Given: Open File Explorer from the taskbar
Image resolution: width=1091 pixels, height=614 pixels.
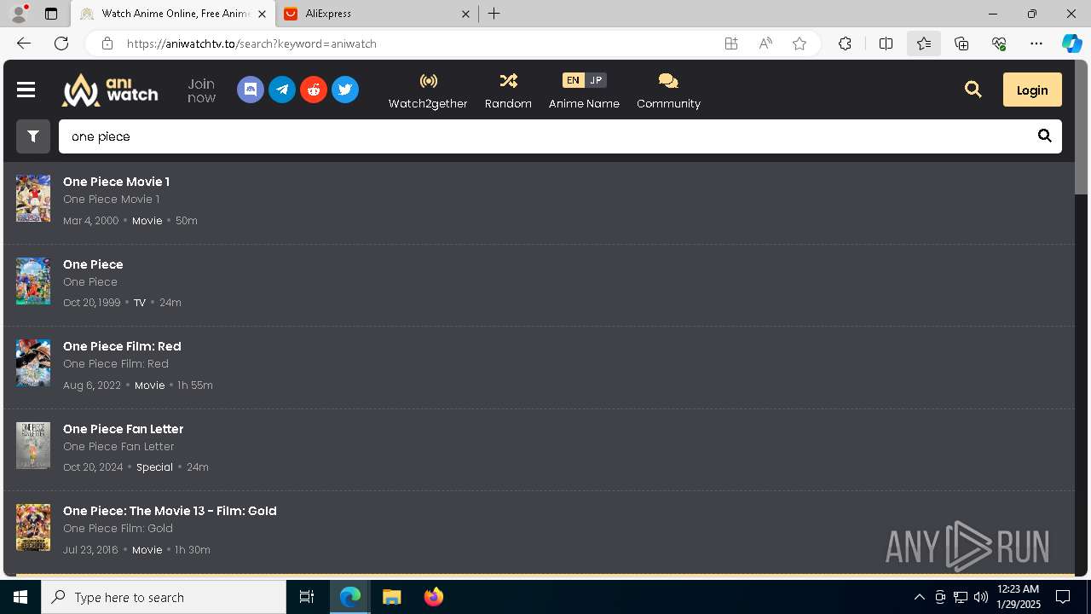Looking at the screenshot, I should coord(392,597).
